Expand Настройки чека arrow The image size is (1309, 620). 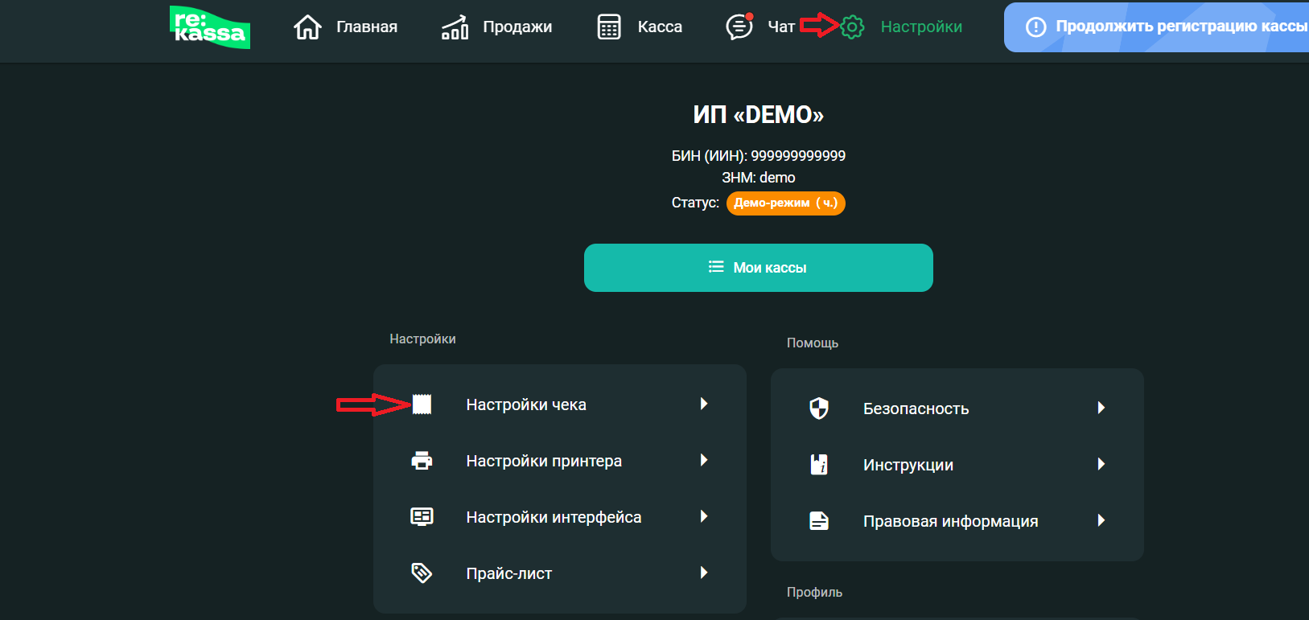click(704, 404)
